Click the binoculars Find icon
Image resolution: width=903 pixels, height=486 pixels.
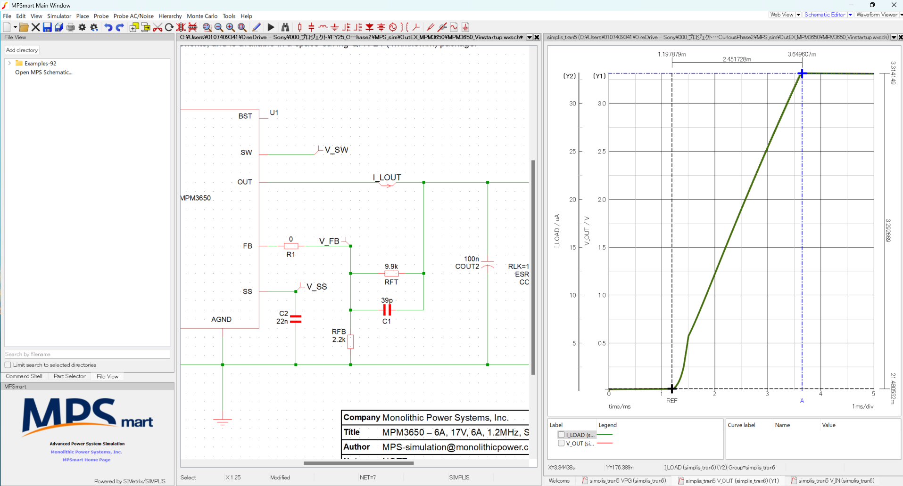pyautogui.click(x=285, y=27)
